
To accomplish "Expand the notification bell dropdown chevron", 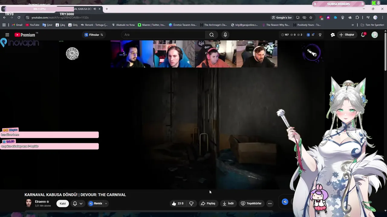I will click(x=81, y=203).
